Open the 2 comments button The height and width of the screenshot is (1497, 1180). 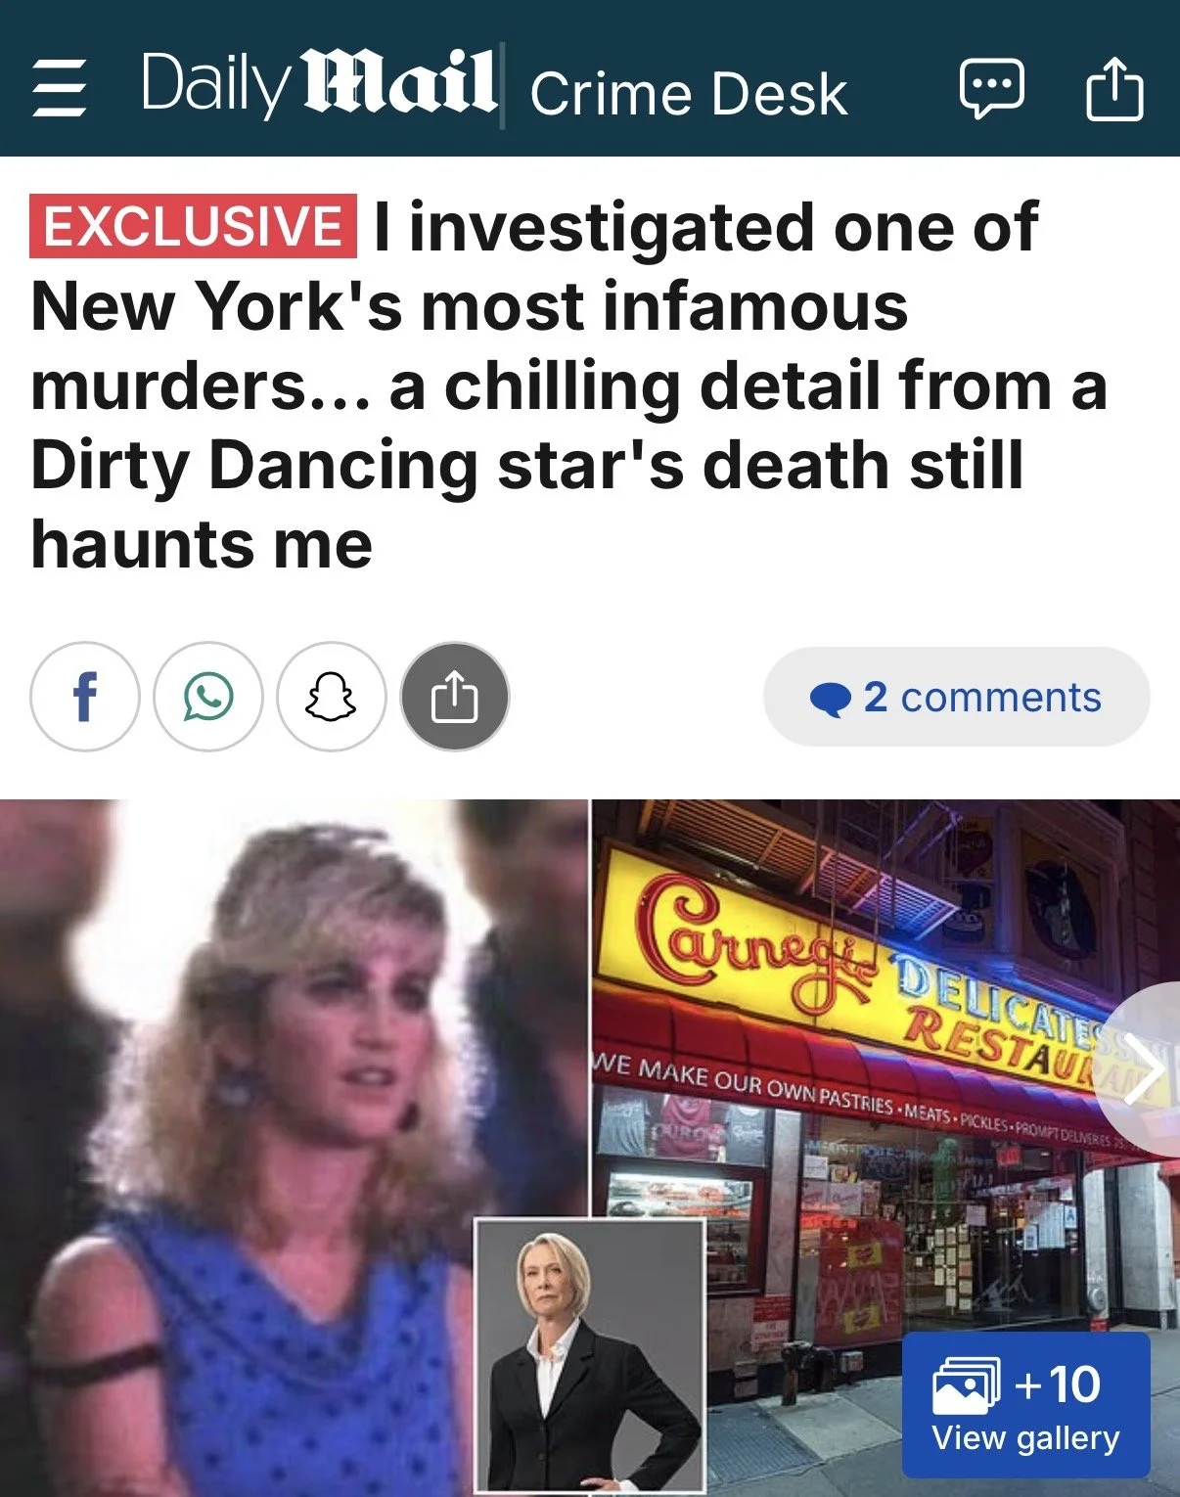(x=956, y=697)
